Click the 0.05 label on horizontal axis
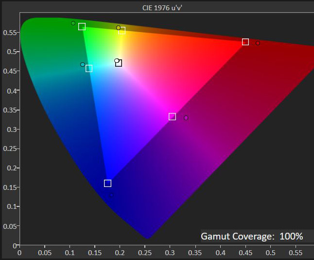This screenshot has width=314, height=260. click(x=45, y=253)
